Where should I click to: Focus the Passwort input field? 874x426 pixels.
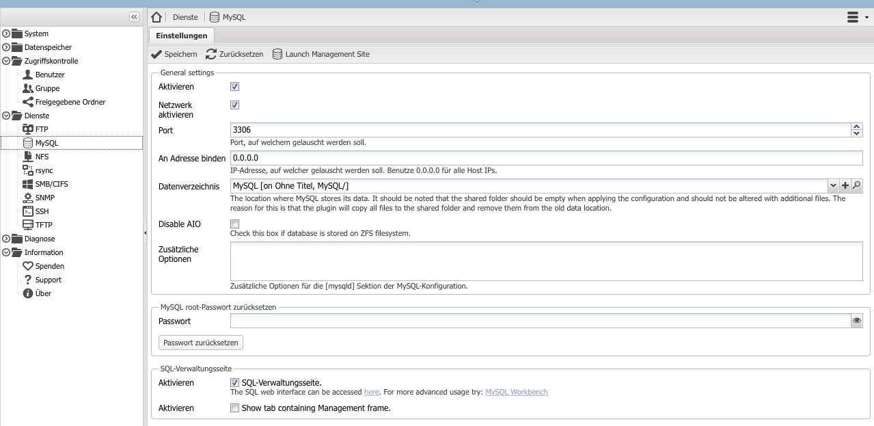click(541, 320)
